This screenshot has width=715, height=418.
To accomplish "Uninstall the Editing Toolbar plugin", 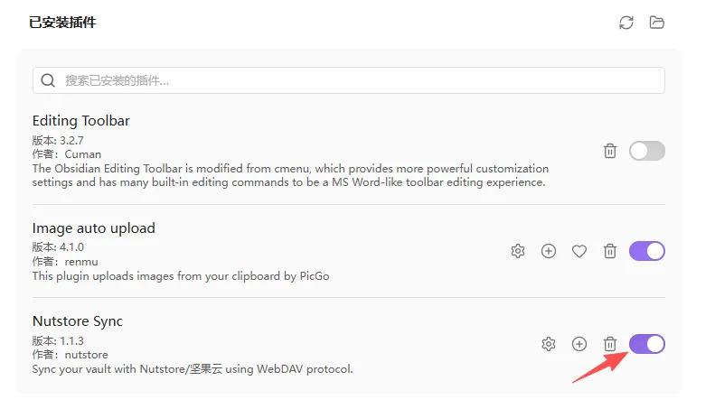I will point(609,151).
